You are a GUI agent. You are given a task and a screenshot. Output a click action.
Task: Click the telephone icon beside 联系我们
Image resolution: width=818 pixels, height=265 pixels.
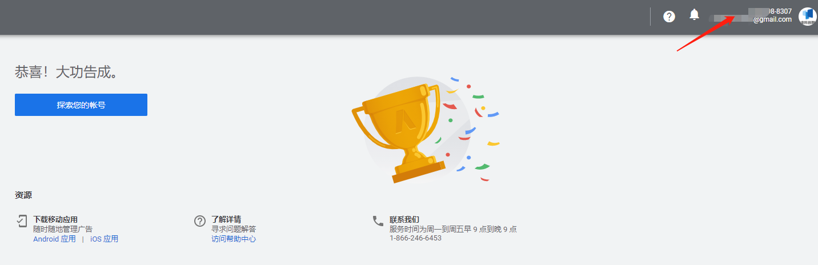378,220
